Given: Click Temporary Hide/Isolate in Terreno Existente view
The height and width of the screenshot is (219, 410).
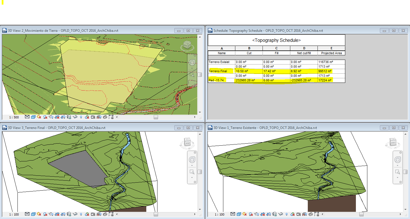Looking at the screenshot, I should [281, 214].
